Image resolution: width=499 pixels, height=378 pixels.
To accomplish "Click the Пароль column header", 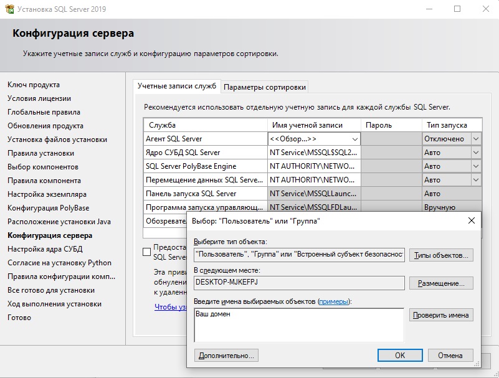I will pos(391,125).
